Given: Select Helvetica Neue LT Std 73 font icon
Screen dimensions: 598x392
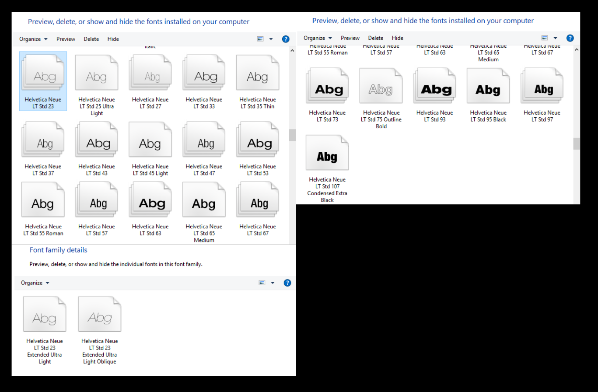Looking at the screenshot, I should [x=327, y=85].
